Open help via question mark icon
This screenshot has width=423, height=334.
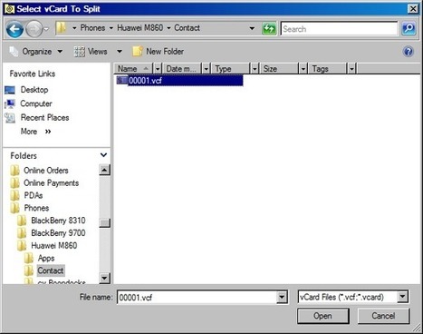click(x=408, y=52)
